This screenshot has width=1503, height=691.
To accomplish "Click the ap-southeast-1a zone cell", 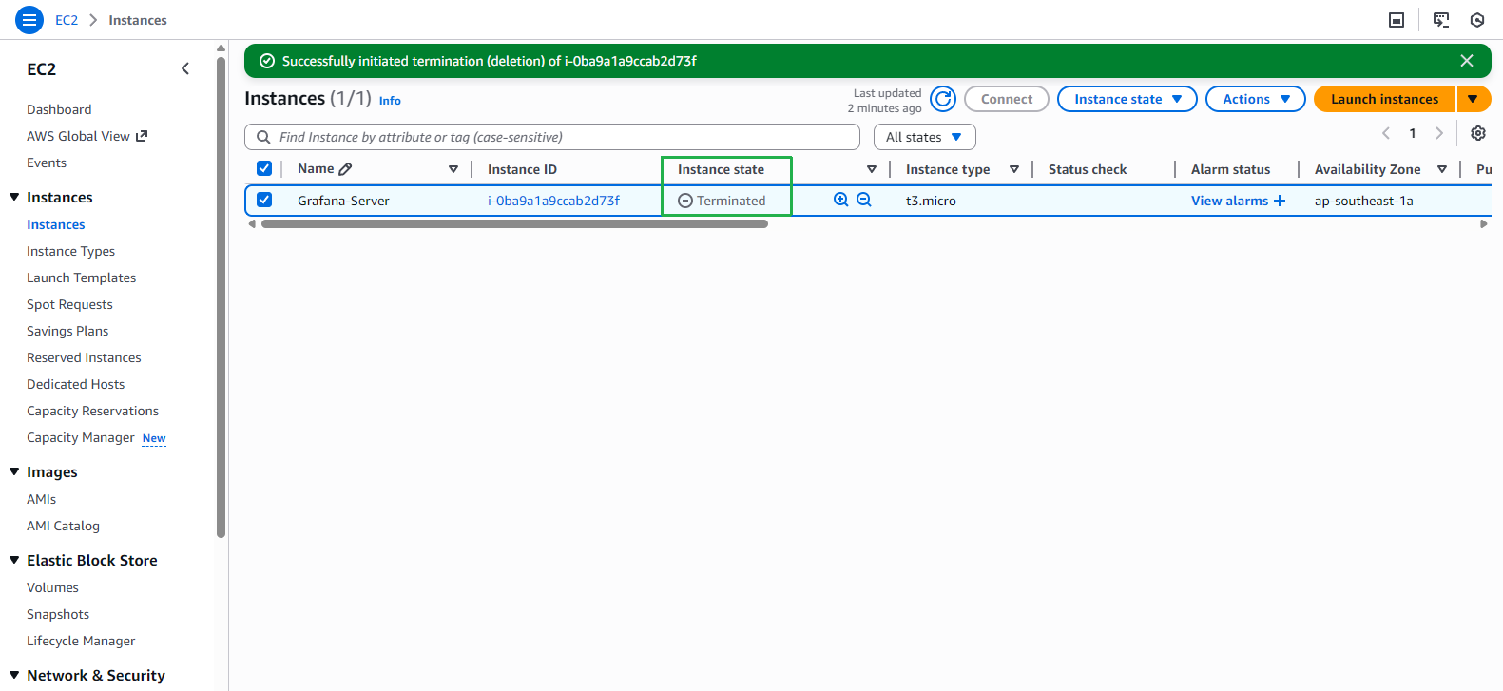I will pyautogui.click(x=1363, y=201).
